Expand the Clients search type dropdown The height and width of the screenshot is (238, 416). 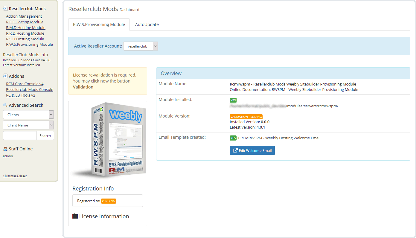tap(28, 115)
